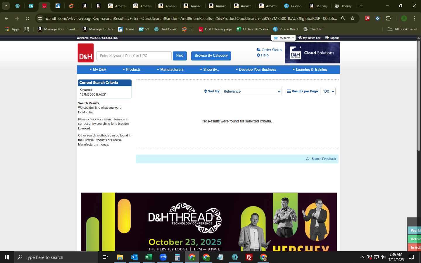Open the D&H Home page bookmark
Image resolution: width=421 pixels, height=263 pixels.
tap(215, 29)
